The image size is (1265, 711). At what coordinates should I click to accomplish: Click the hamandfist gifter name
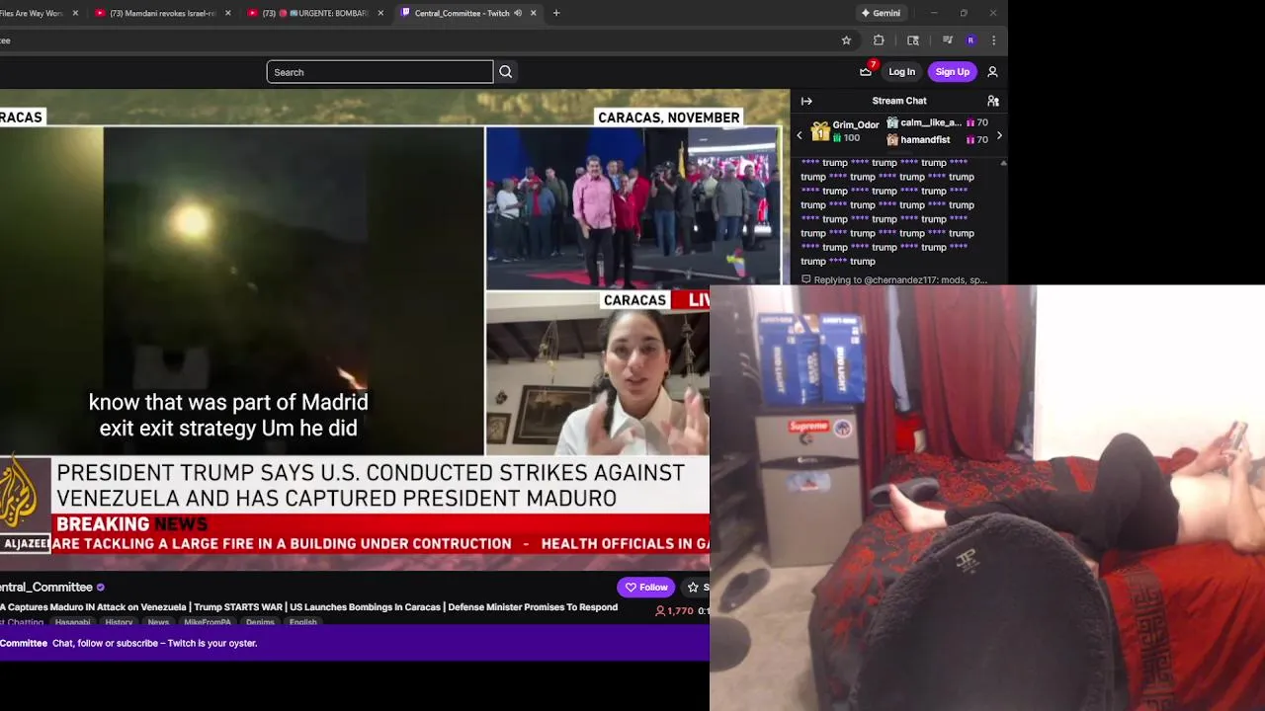[925, 140]
